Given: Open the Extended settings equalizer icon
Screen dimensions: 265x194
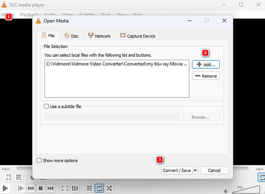Looking at the screenshot, I should [75, 188].
